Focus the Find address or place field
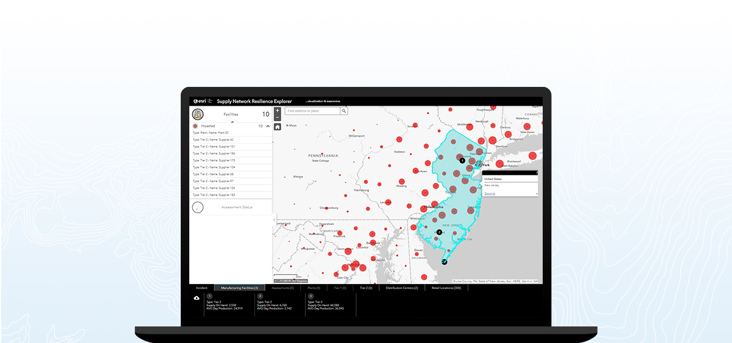The height and width of the screenshot is (343, 732). pos(313,111)
